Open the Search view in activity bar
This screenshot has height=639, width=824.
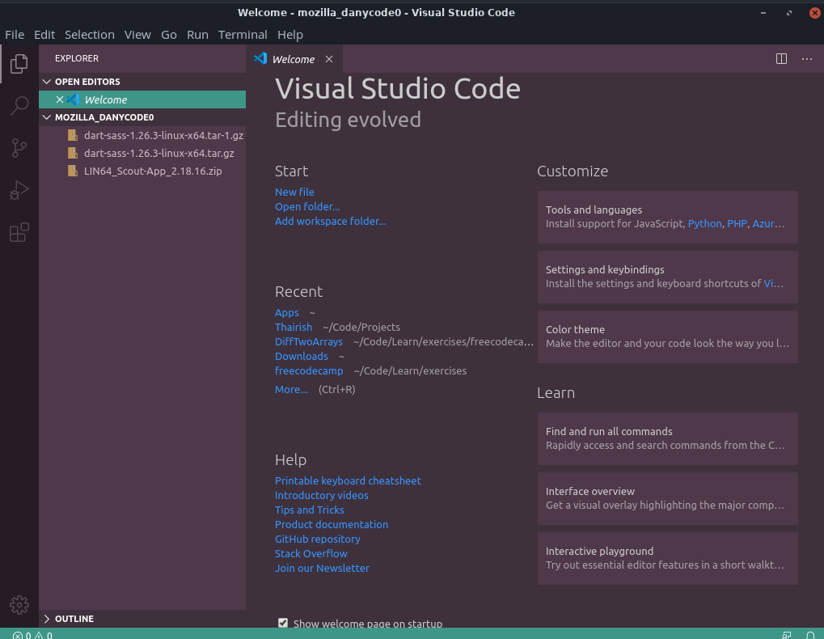click(19, 106)
